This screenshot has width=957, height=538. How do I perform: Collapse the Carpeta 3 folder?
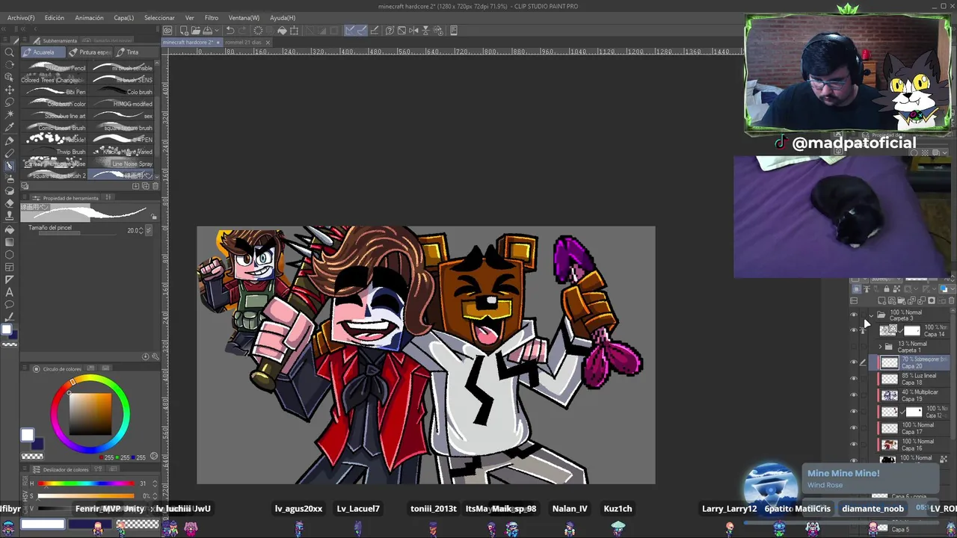click(871, 315)
